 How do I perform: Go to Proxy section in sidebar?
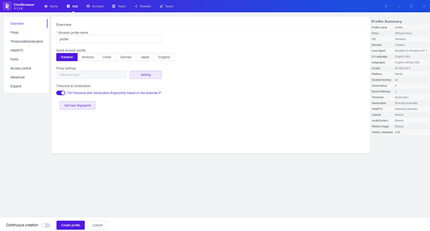coord(14,33)
